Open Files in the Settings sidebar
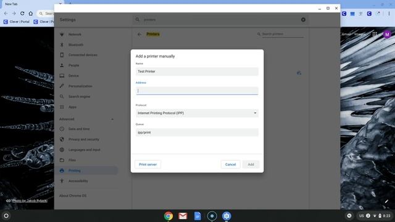 point(72,160)
